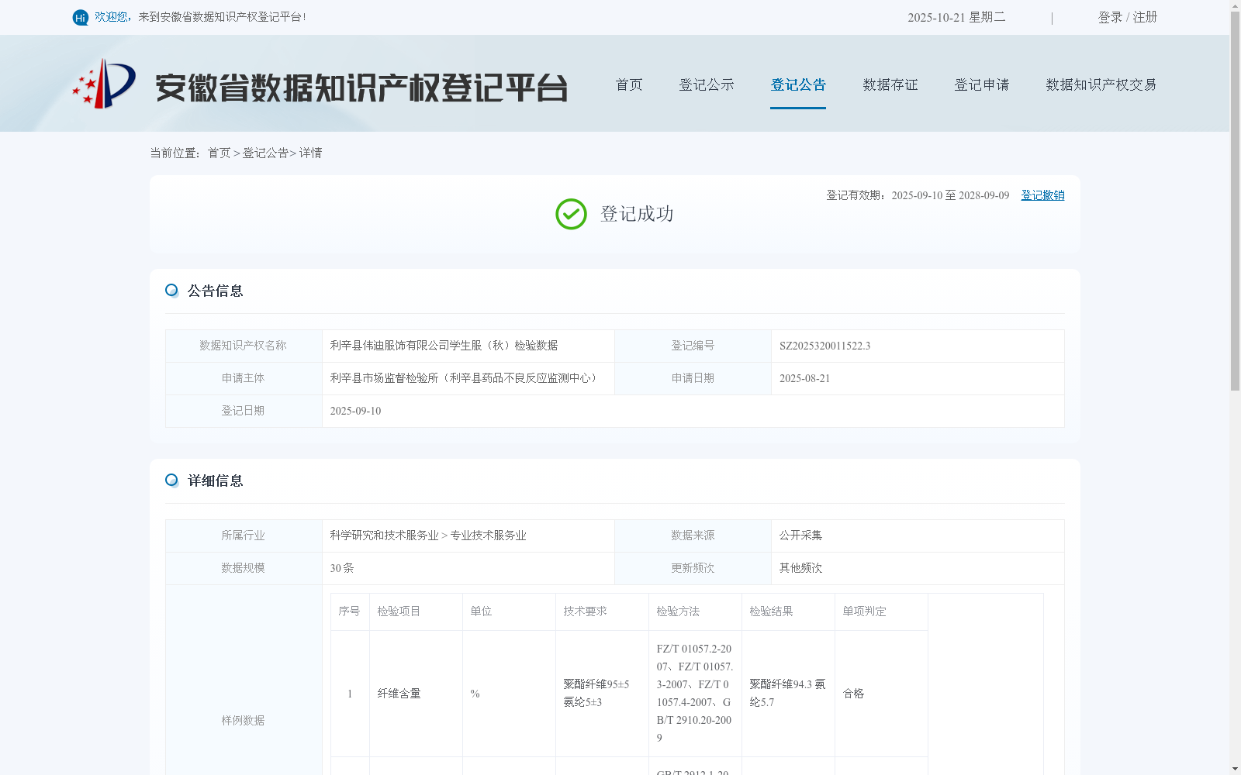
Task: Open the 登记公示 navigation tab
Action: (707, 84)
